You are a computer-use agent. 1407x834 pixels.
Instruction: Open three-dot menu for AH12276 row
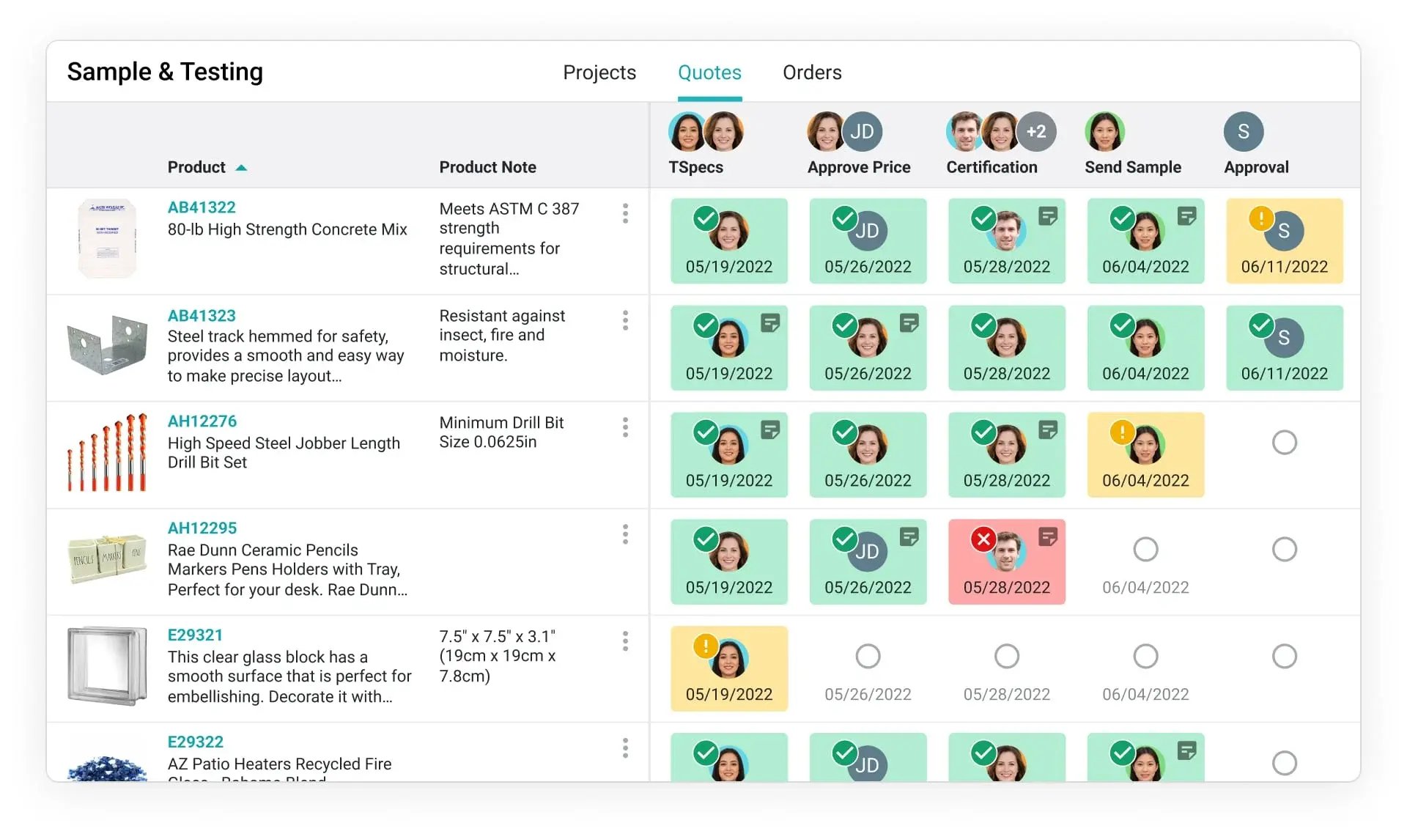pyautogui.click(x=625, y=427)
